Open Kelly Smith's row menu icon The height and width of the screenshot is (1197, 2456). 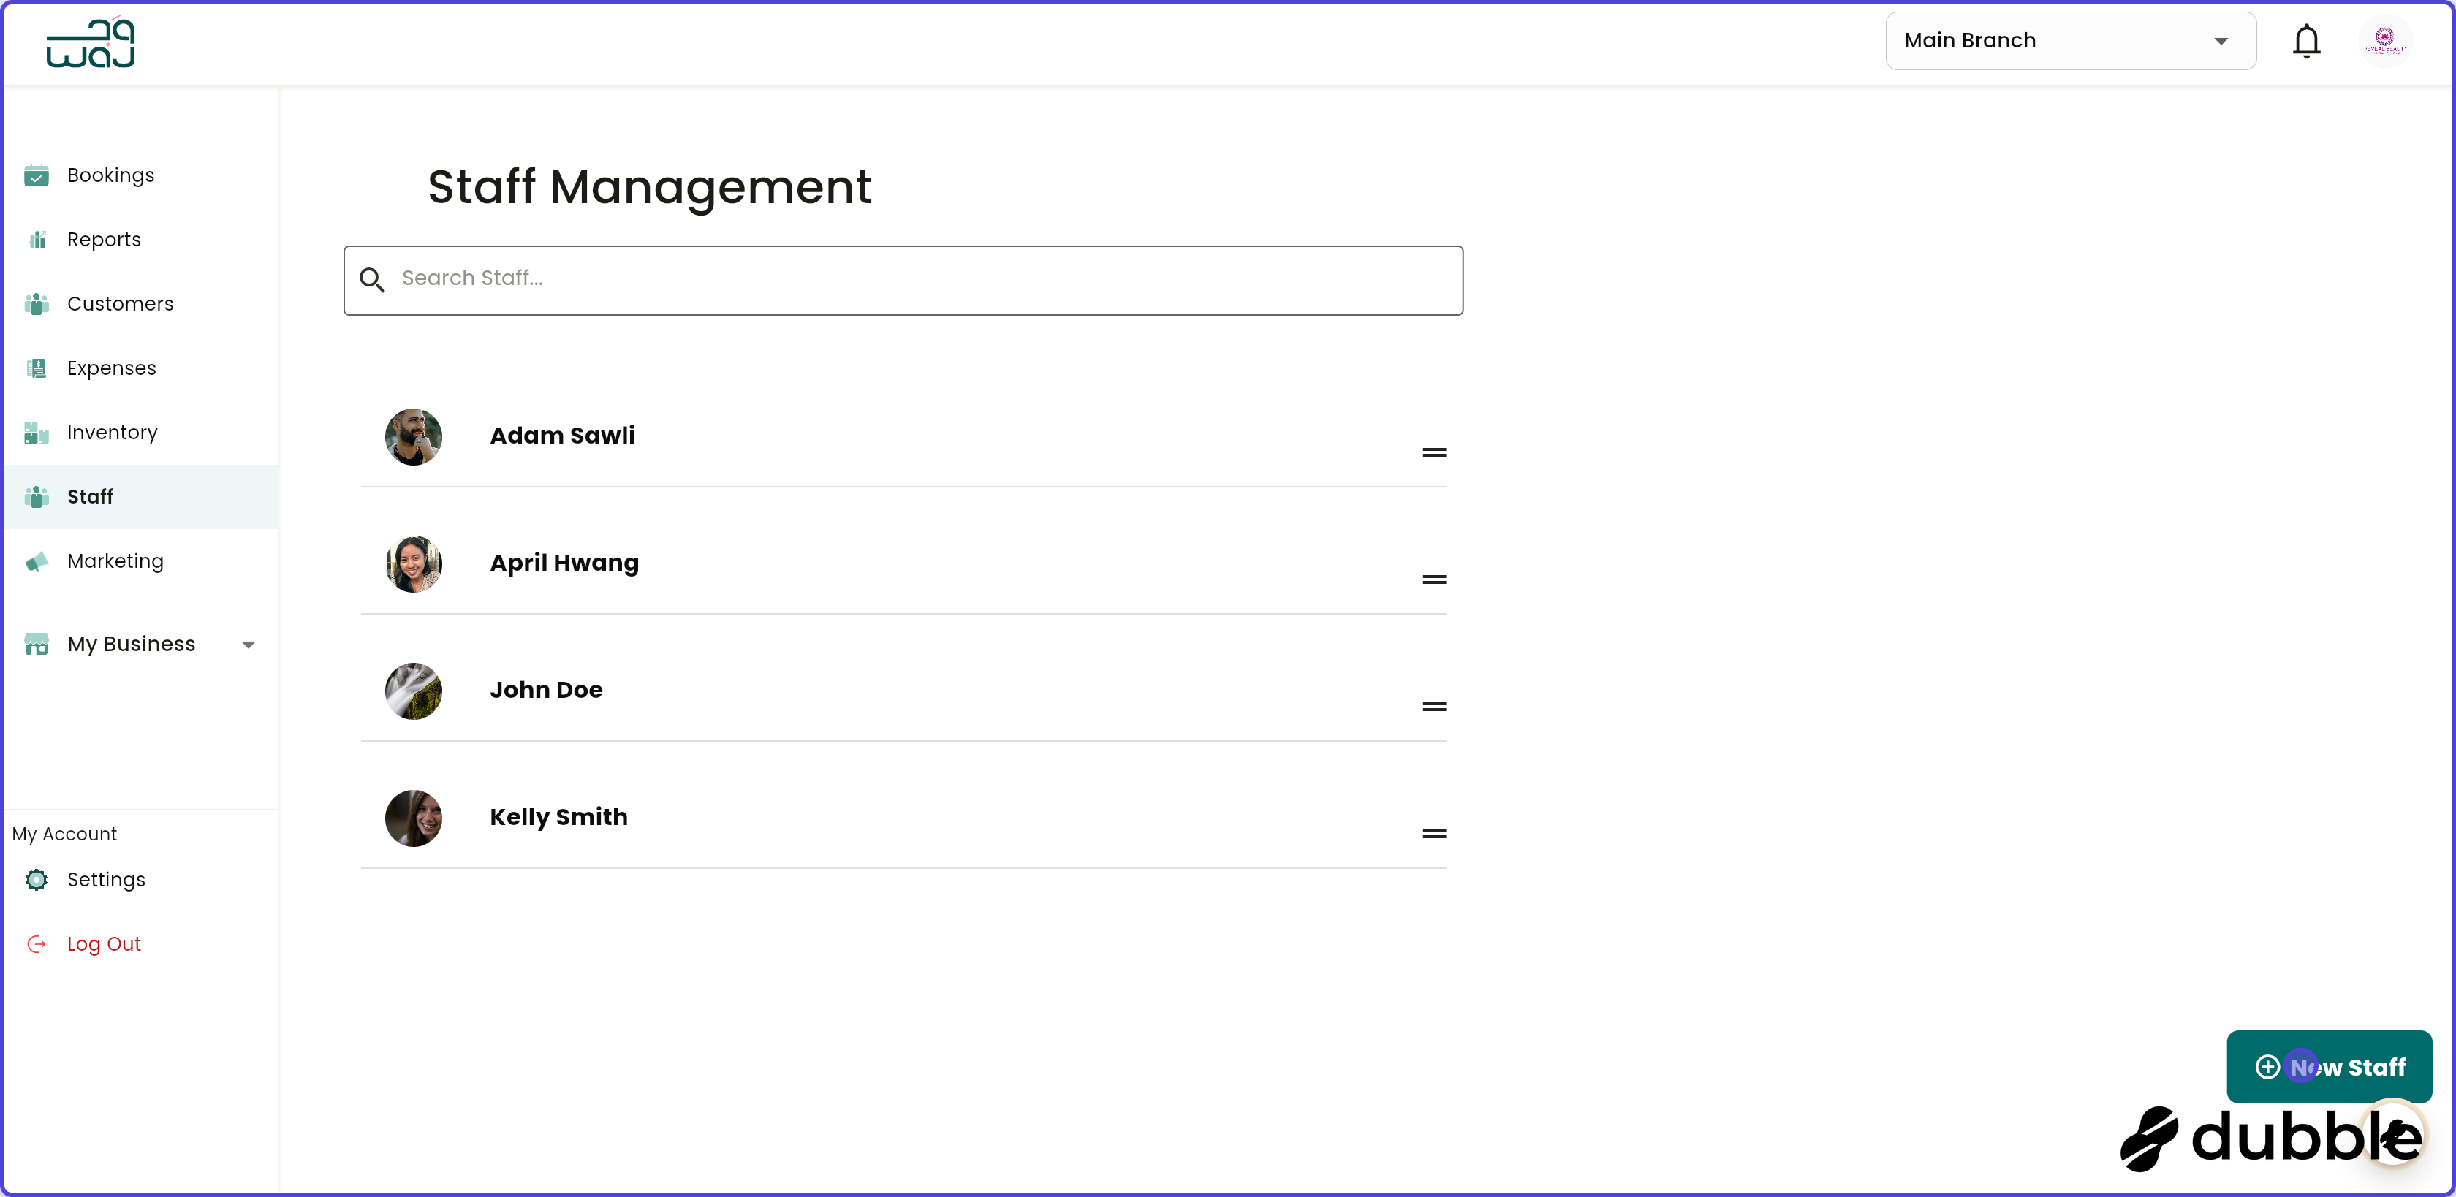(x=1434, y=834)
